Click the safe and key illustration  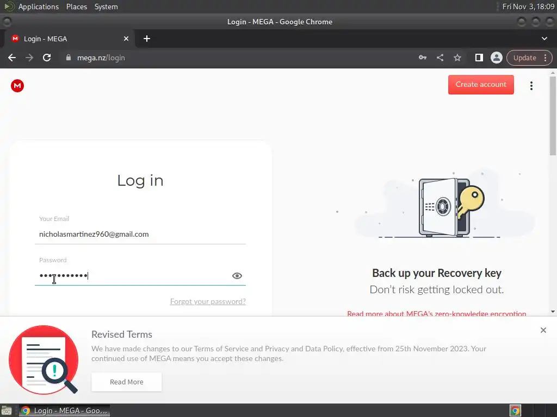point(451,207)
